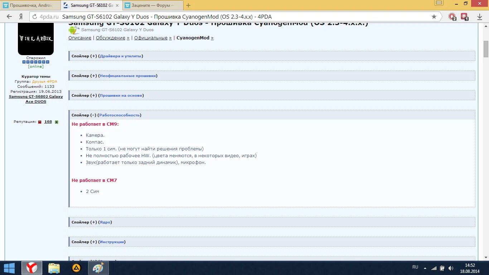Open the Samsung GT-S6802 Galaxy Ace DUOS link
The height and width of the screenshot is (275, 489).
36,99
